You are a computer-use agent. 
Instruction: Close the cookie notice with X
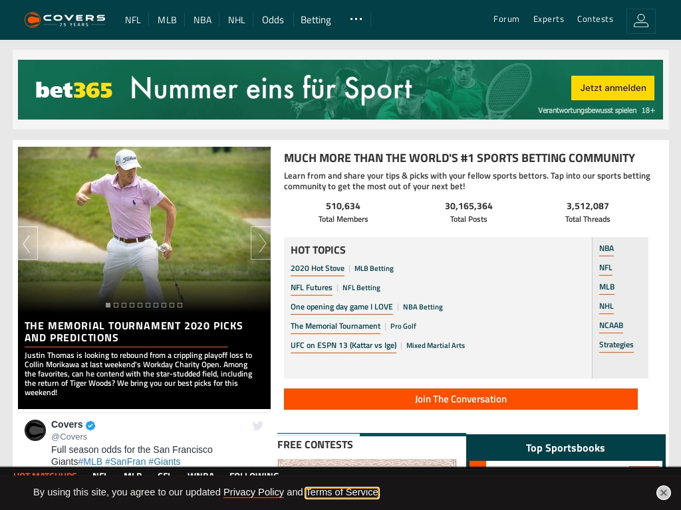663,493
